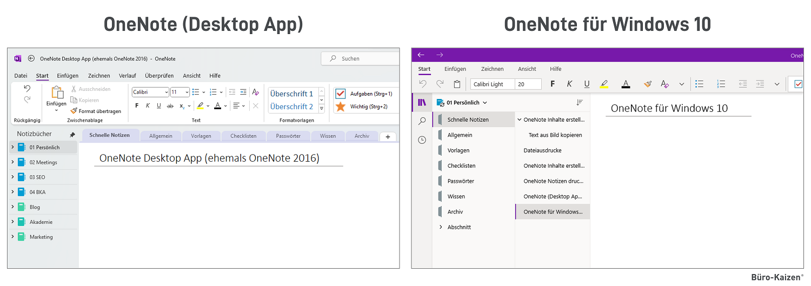Screen dimensions: 811x286
Task: Toggle italic K in Windows 10 toolbar
Action: pyautogui.click(x=569, y=84)
